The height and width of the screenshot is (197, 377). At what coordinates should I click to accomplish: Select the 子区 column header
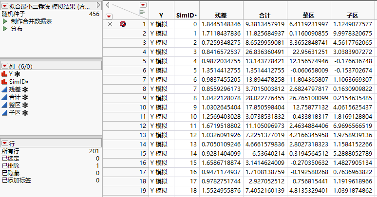pos(353,16)
